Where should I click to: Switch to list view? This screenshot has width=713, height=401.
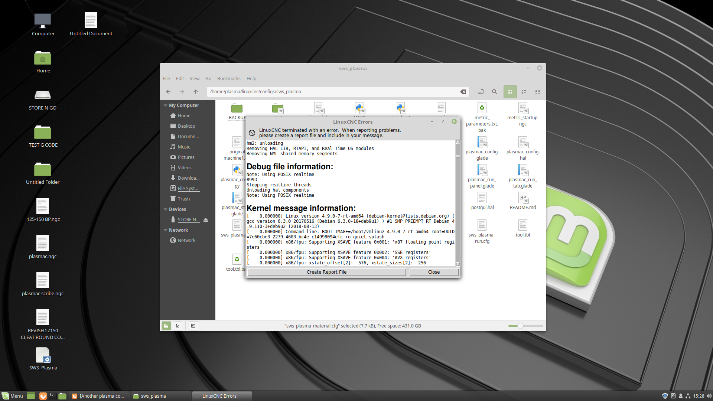pos(524,92)
